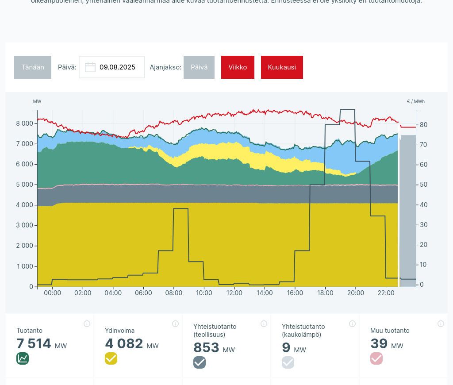Disable the pink Muu tuotanto checkbox

376,358
